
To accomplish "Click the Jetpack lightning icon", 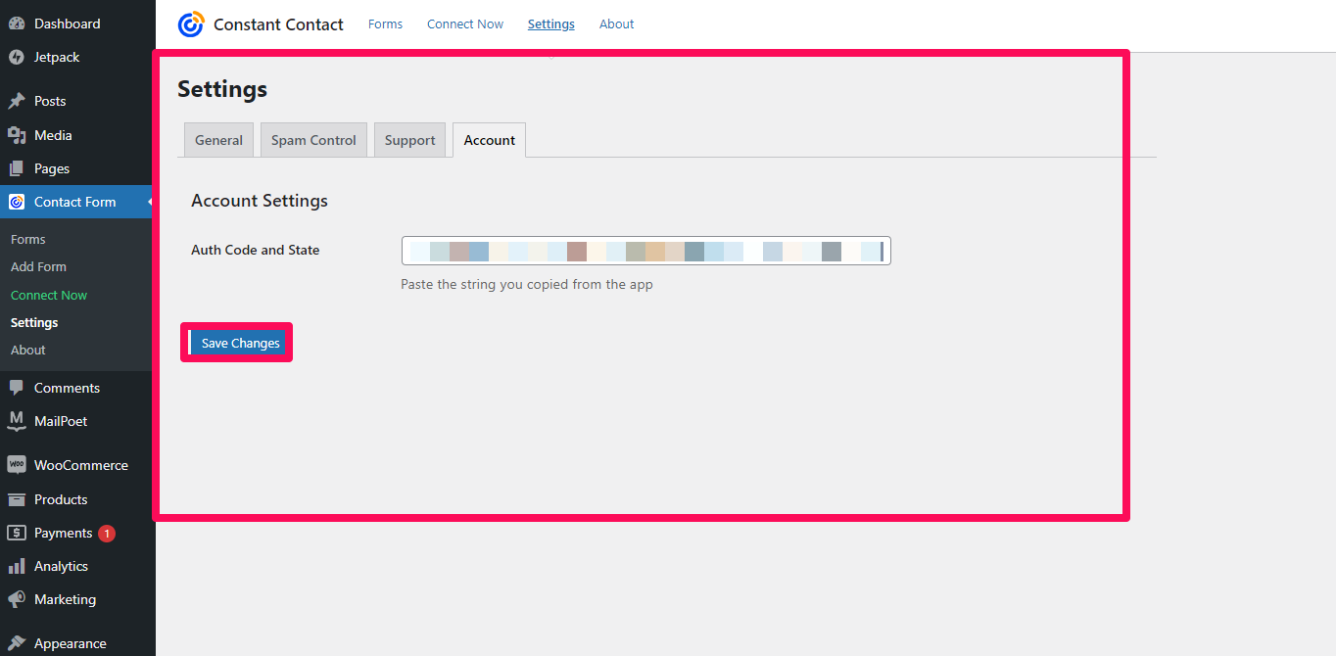I will click(17, 57).
